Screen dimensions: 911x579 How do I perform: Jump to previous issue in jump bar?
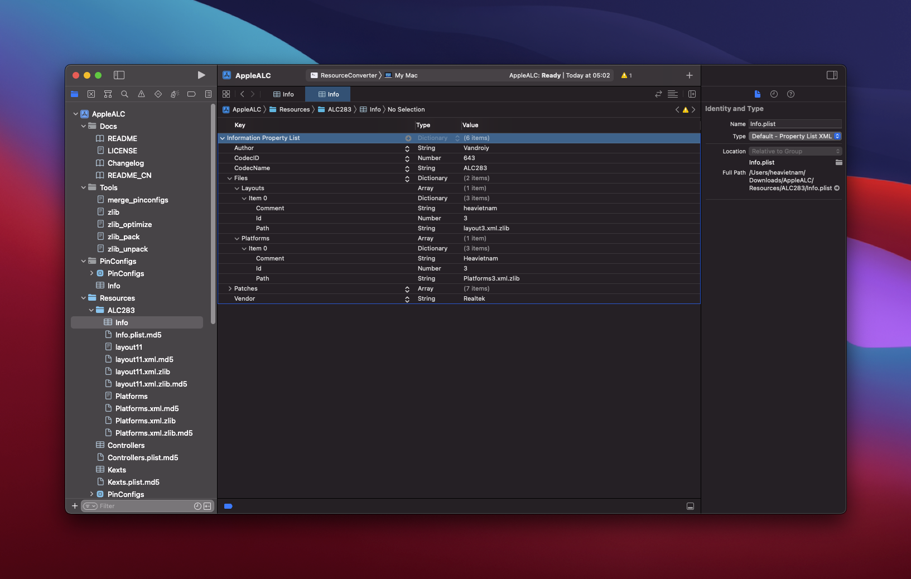pos(677,110)
